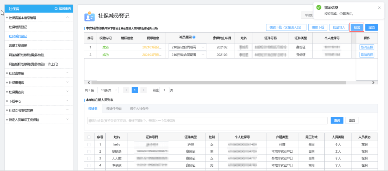Select all employees with header checkbox
The height and width of the screenshot is (171, 388).
89,137
